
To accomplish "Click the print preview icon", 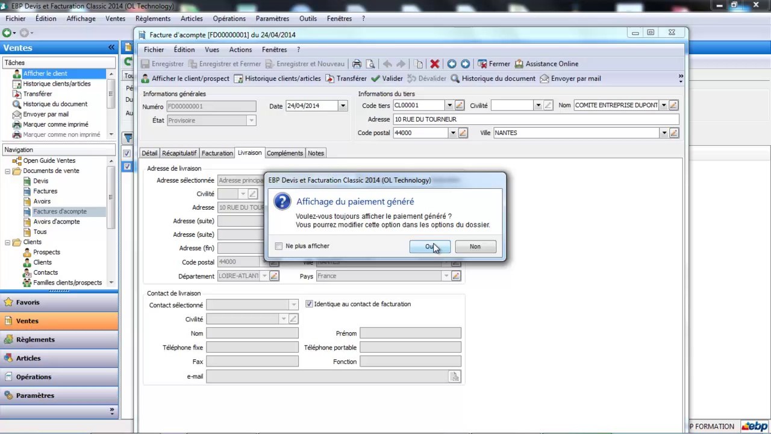I will pyautogui.click(x=370, y=64).
